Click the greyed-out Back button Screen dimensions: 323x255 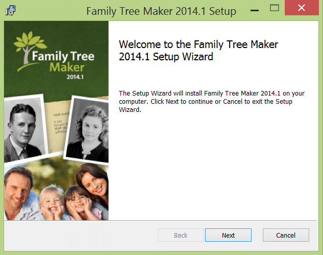[x=181, y=235]
